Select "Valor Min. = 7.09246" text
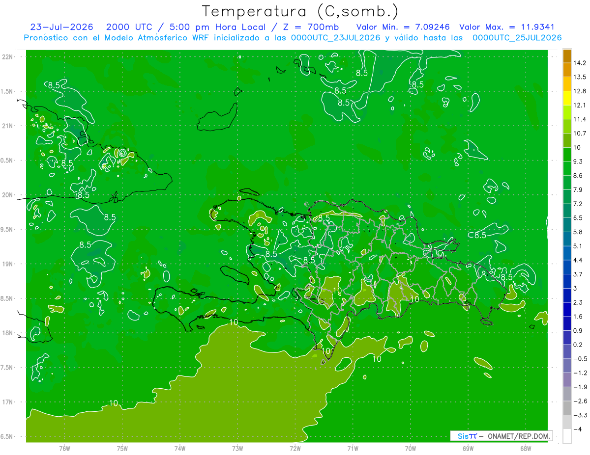 pyautogui.click(x=403, y=27)
